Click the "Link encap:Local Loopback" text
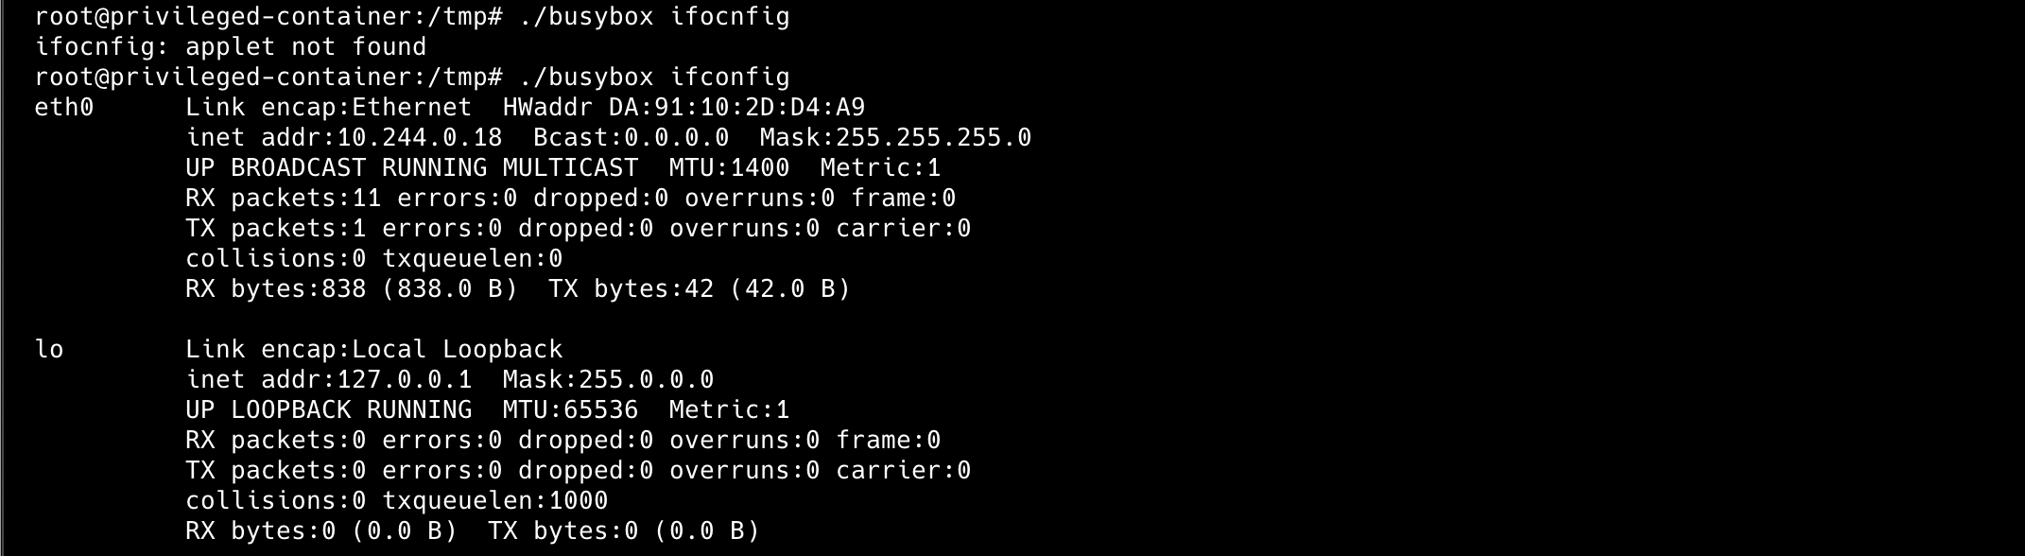Image resolution: width=2025 pixels, height=556 pixels. [x=373, y=350]
